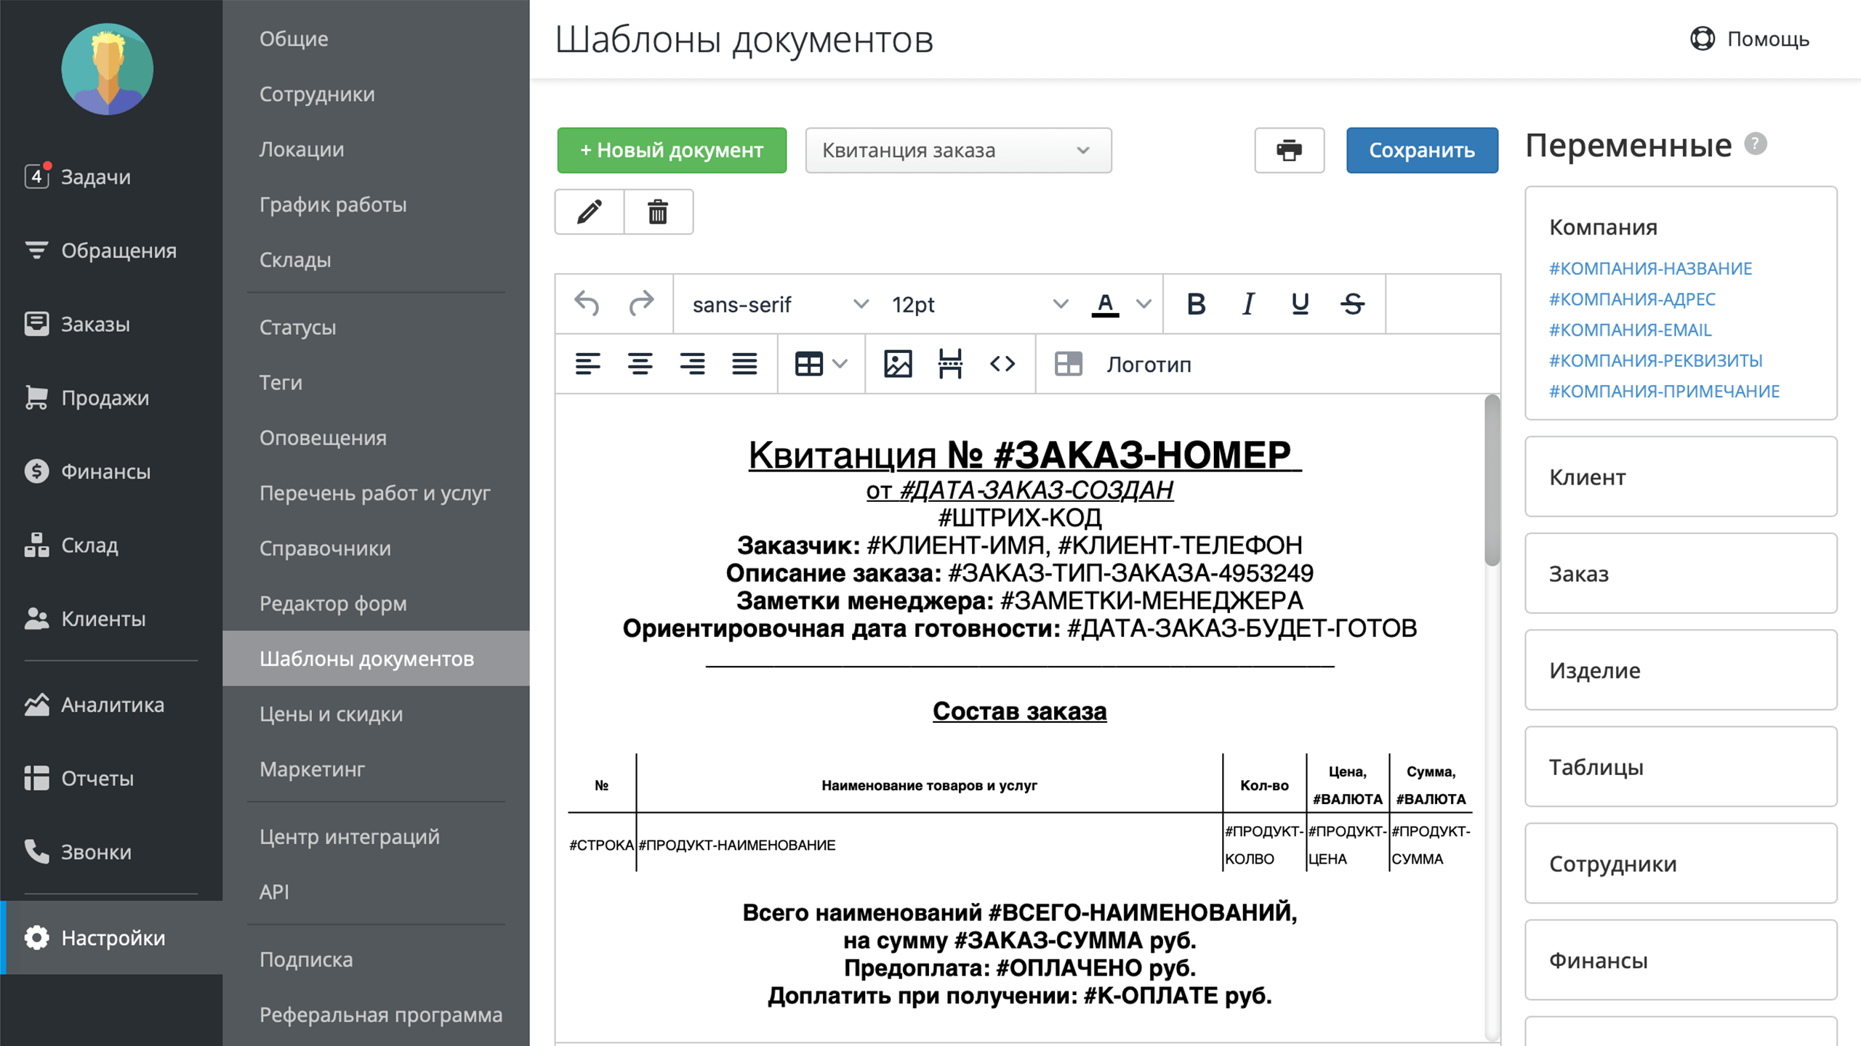Click the Состав заказа heading in the document
The image size is (1861, 1046).
pyautogui.click(x=1019, y=710)
